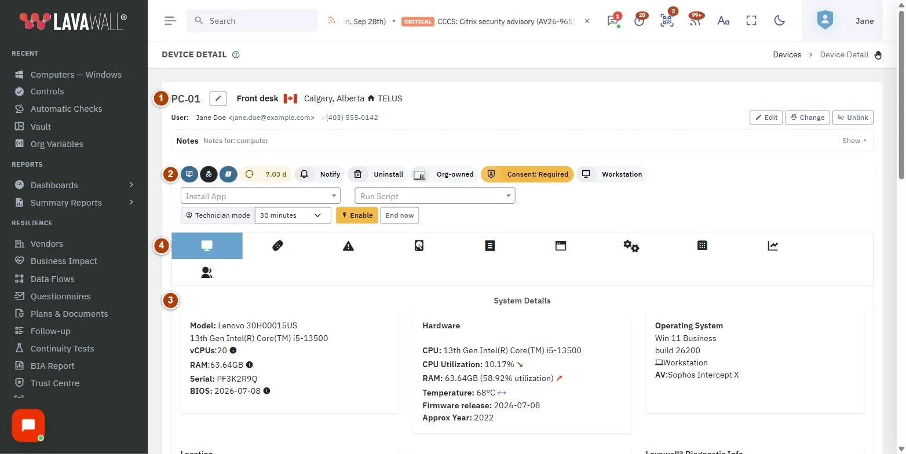
Task: Click the Enable technician mode button
Action: click(x=357, y=215)
